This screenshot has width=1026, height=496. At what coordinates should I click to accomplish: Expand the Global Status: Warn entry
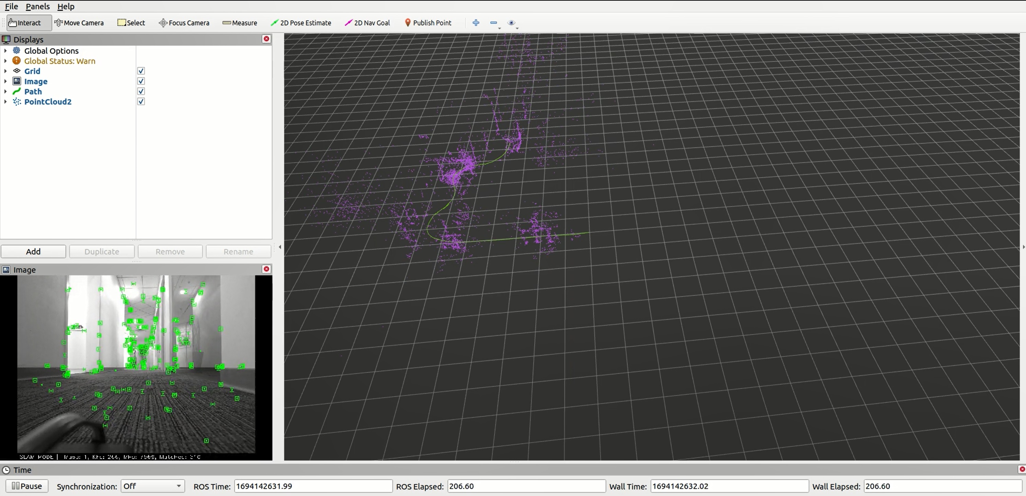tap(5, 61)
